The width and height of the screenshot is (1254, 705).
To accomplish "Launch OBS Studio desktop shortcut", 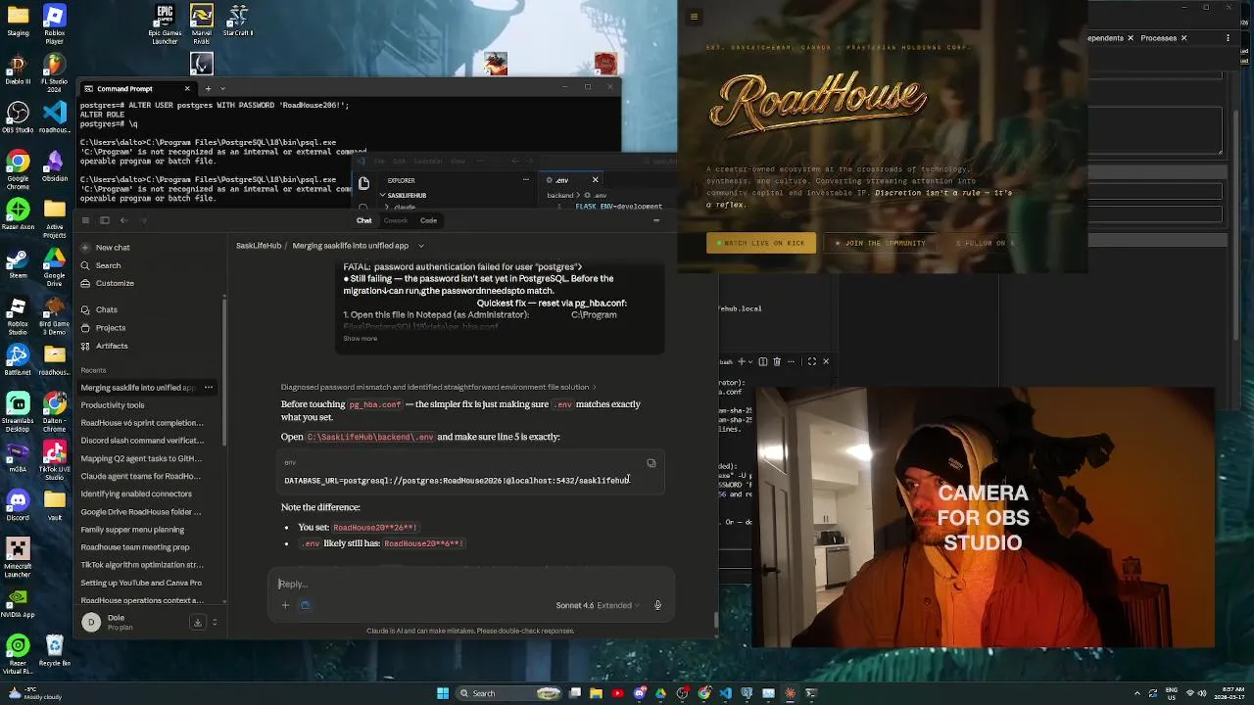I will coord(18,118).
